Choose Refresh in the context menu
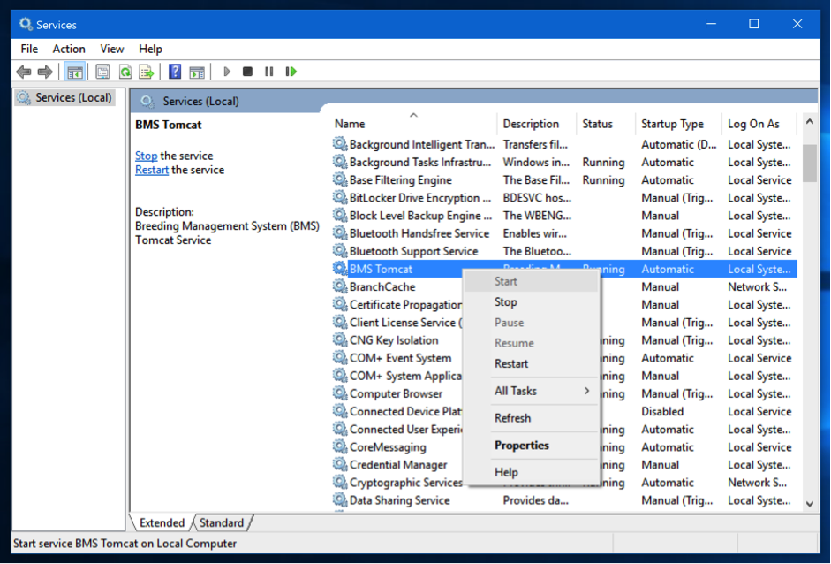Image resolution: width=831 pixels, height=564 pixels. tap(531, 418)
